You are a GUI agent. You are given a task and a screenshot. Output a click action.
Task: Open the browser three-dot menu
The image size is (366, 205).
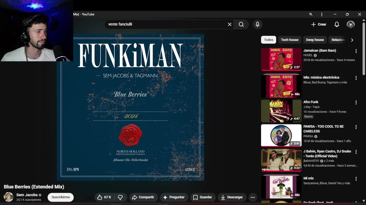coord(322,14)
